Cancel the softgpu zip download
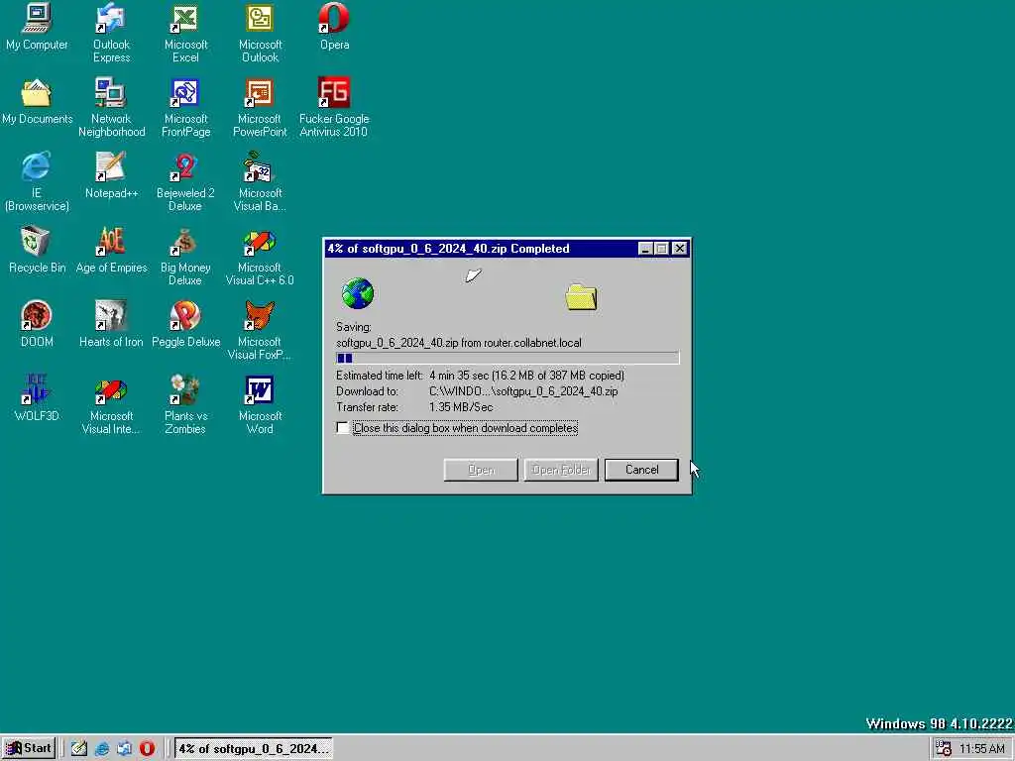This screenshot has height=761, width=1015. point(641,470)
